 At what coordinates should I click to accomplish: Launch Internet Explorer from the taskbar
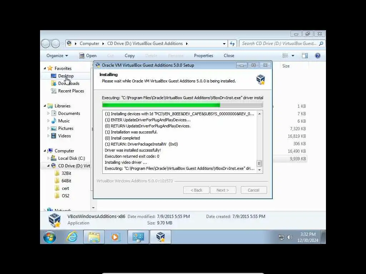pos(72,237)
